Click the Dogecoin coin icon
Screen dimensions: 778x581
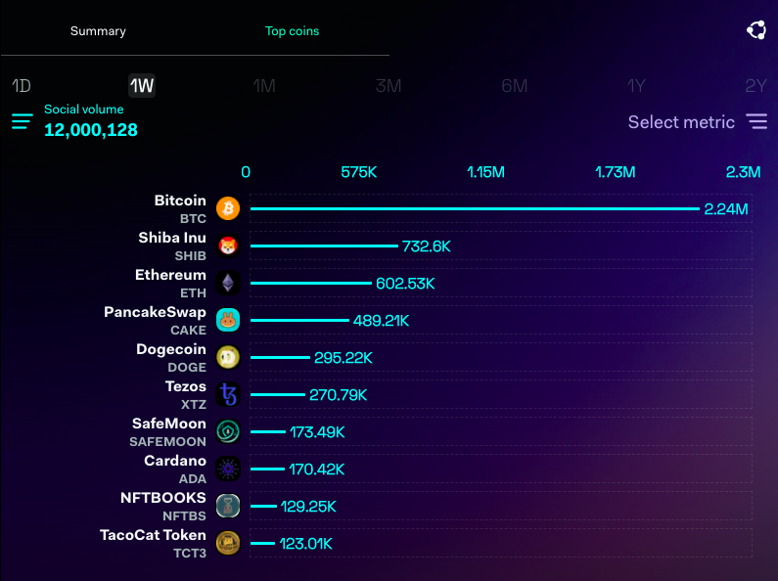pos(228,358)
